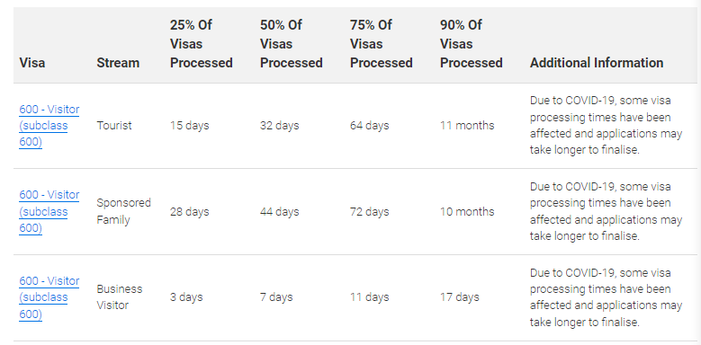Click the Stream column header
The width and height of the screenshot is (701, 345).
click(x=118, y=63)
